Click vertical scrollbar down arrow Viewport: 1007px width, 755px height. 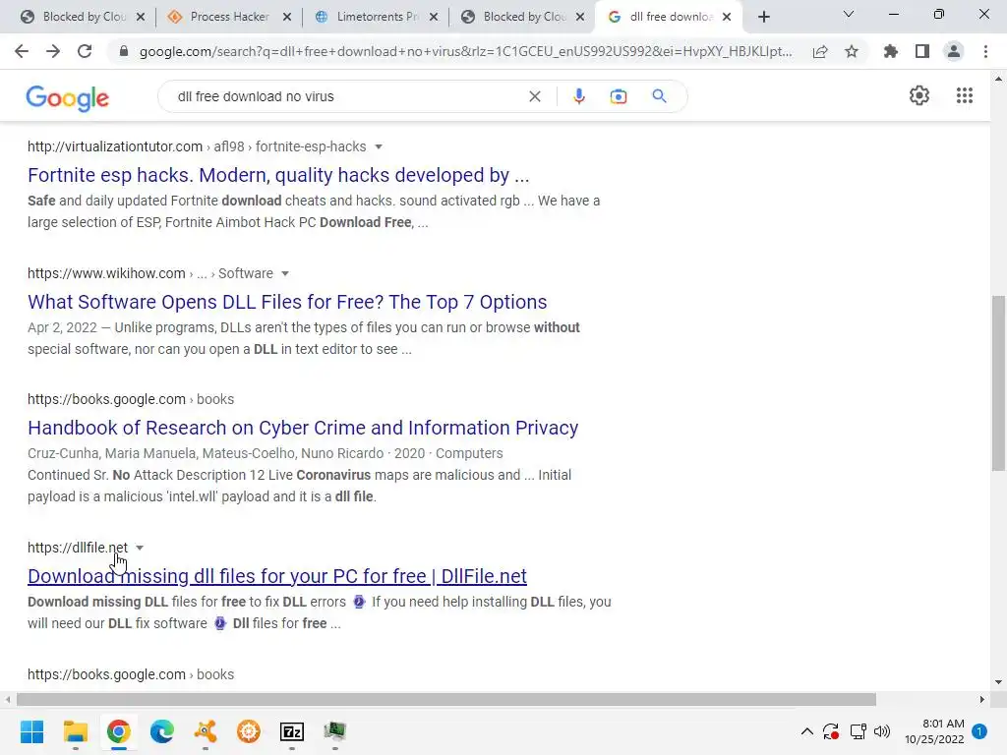point(998,682)
